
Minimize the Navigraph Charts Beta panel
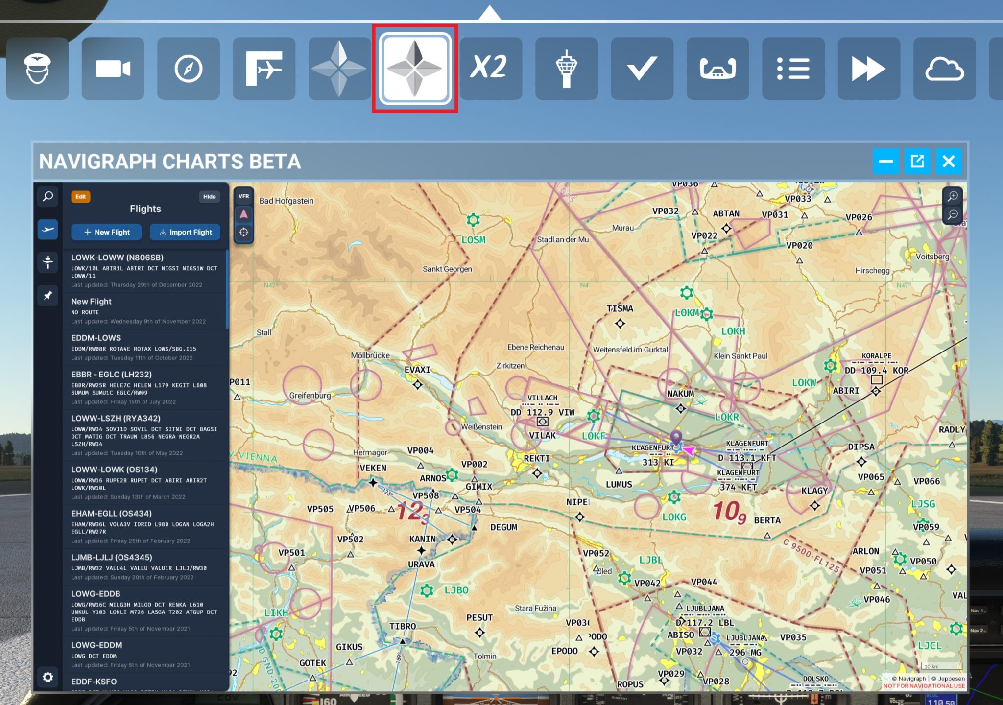pyautogui.click(x=886, y=161)
